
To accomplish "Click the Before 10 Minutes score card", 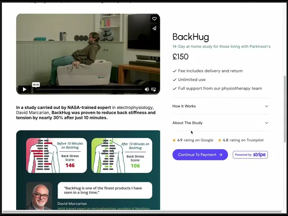I will (x=56, y=155).
